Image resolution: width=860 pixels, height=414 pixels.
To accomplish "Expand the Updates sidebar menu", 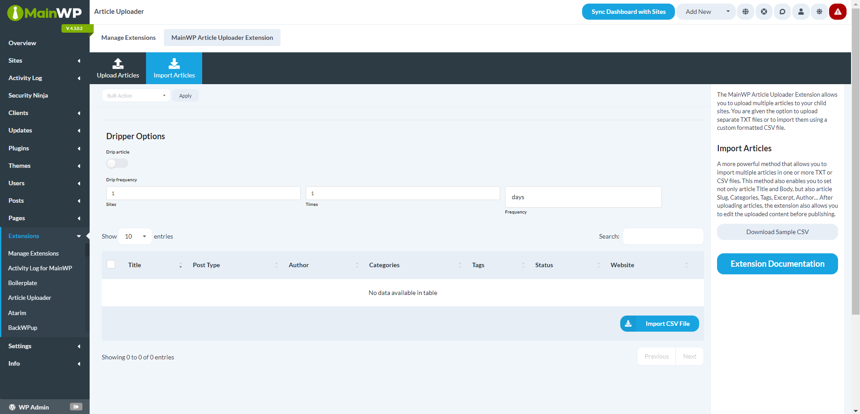I will pyautogui.click(x=45, y=130).
